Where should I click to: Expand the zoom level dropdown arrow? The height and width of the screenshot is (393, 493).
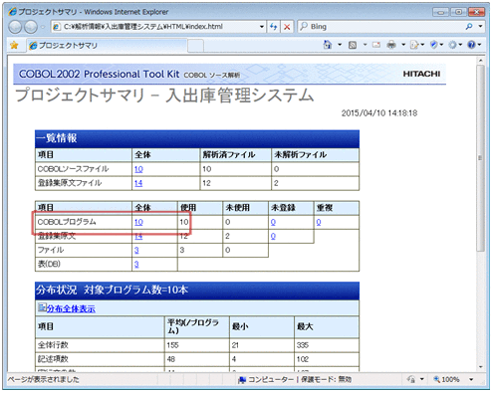(x=471, y=379)
